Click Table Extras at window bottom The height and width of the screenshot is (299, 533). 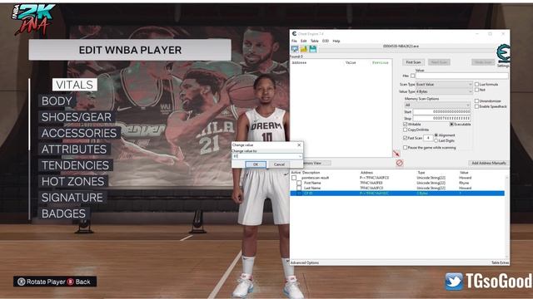[500, 262]
